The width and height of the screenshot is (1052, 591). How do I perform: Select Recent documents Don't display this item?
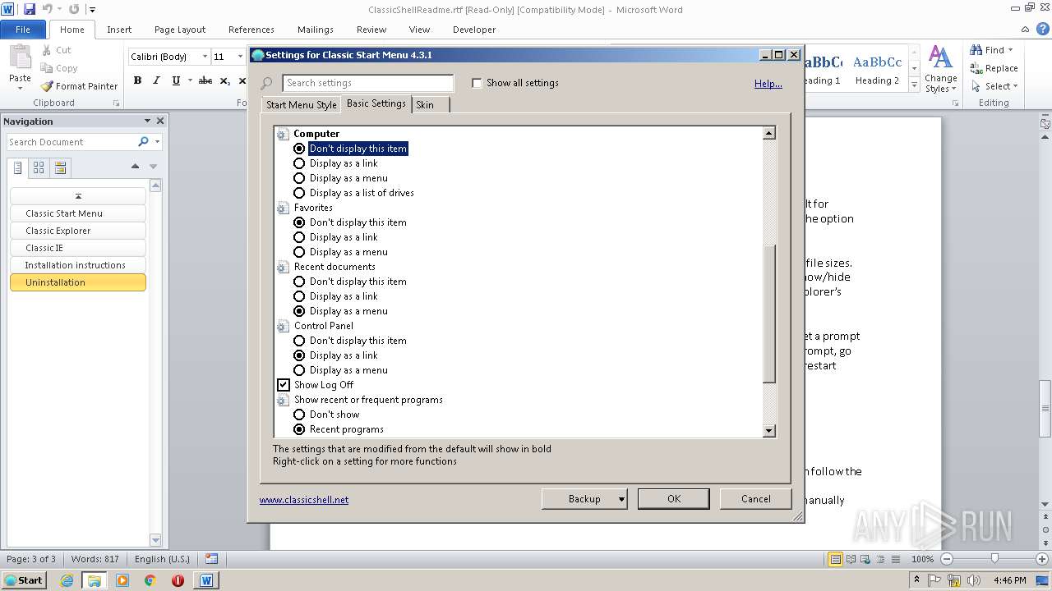coord(299,282)
